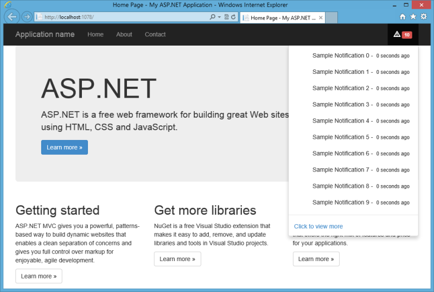Screen dimensions: 434x292
Task: Click the search magnifier icon in address bar
Action: click(x=212, y=17)
